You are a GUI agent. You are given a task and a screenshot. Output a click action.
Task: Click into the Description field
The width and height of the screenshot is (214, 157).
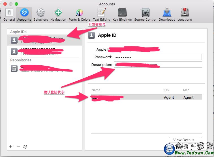point(158,64)
